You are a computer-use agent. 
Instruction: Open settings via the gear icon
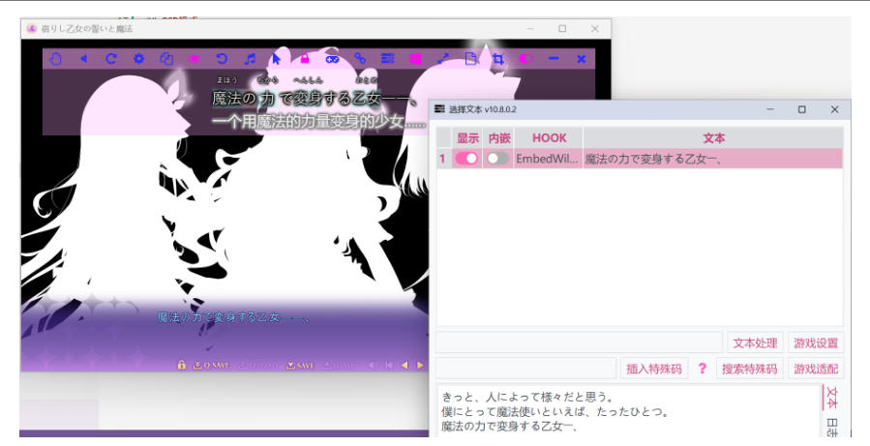[138, 59]
